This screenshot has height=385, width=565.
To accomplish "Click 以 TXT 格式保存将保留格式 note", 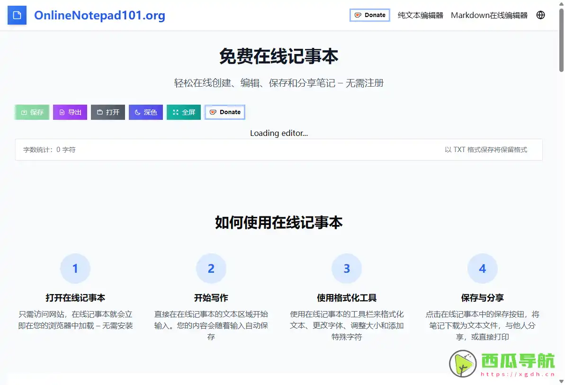I will click(486, 150).
